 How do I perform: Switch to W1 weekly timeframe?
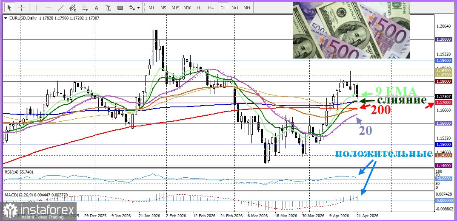(235, 8)
